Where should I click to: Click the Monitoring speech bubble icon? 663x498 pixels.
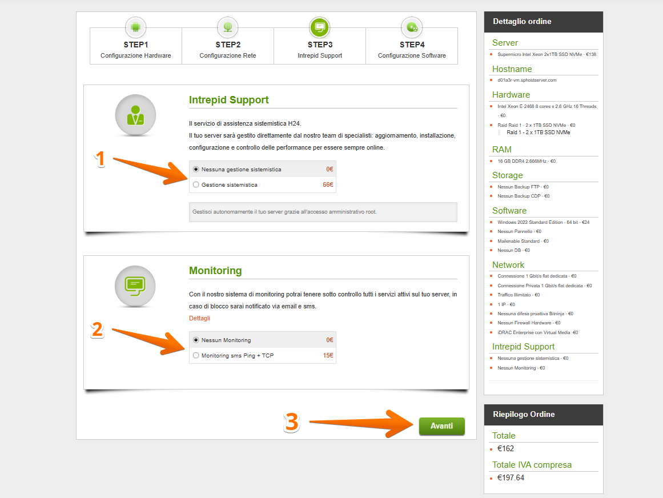click(135, 285)
